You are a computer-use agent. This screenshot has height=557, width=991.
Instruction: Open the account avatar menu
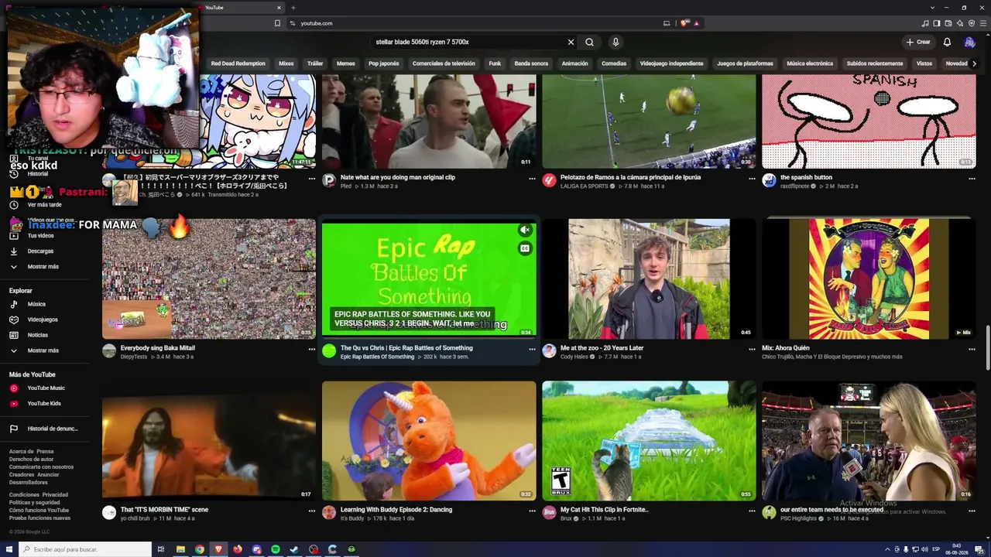[969, 42]
